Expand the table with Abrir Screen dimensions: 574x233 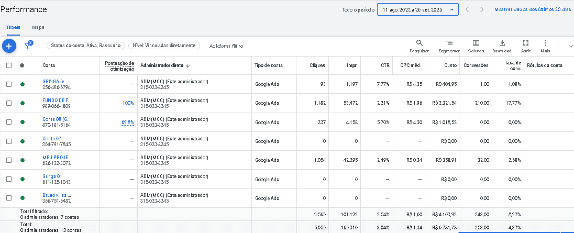tap(526, 46)
